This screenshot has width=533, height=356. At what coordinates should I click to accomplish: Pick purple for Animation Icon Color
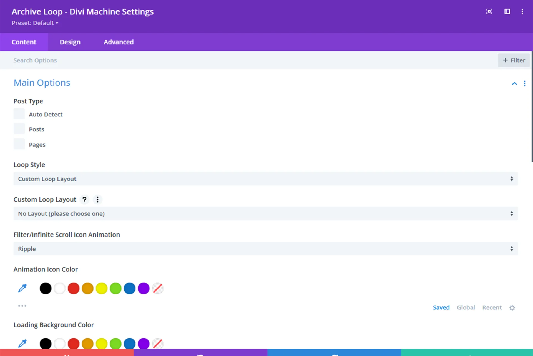tap(144, 288)
